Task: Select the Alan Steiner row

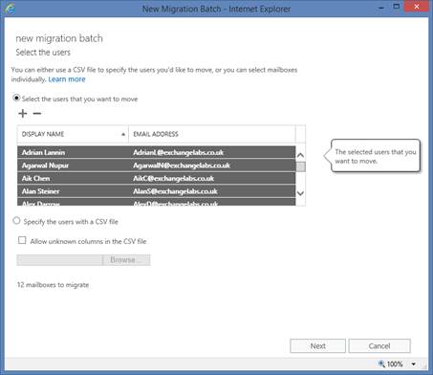Action: [157, 191]
